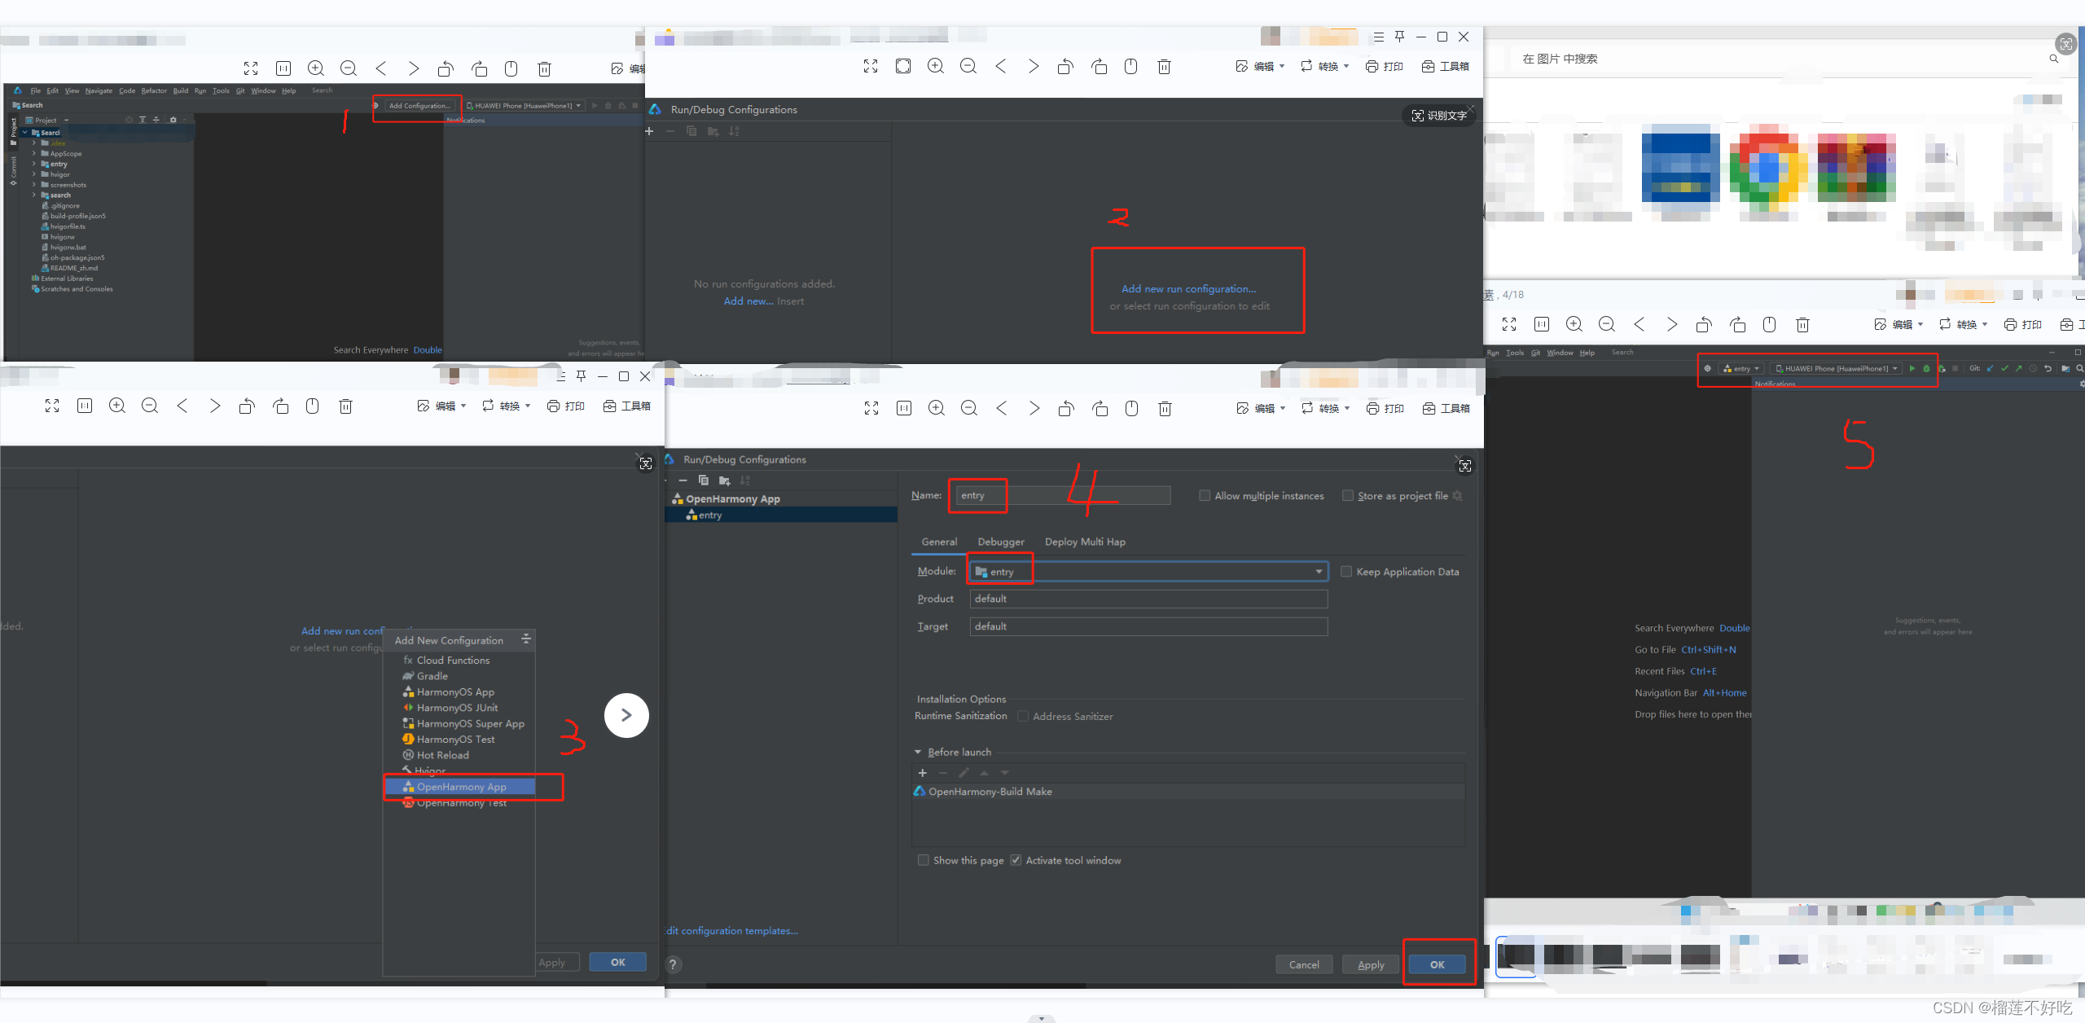The width and height of the screenshot is (2085, 1023).
Task: Open help via the question mark icon
Action: [x=673, y=964]
